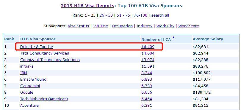Open Deloitte & Touche sponsor page
Image resolution: width=241 pixels, height=110 pixels.
pos(37,47)
